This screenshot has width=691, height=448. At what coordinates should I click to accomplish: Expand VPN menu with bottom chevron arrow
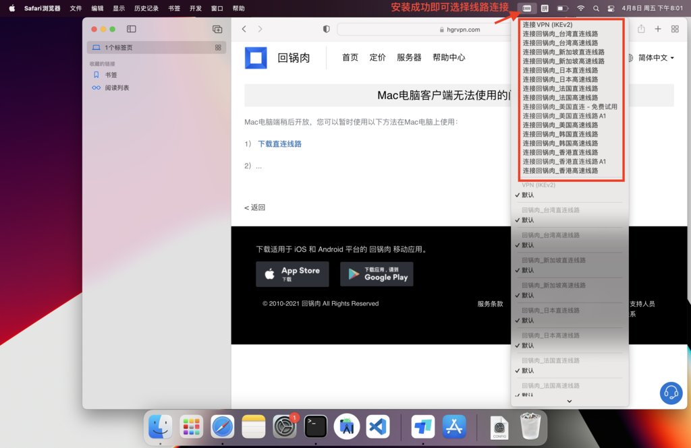[570, 402]
